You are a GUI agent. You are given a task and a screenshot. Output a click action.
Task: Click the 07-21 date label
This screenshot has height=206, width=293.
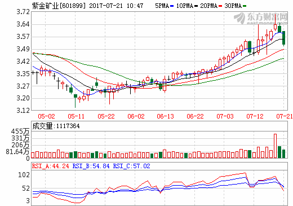point(285,116)
